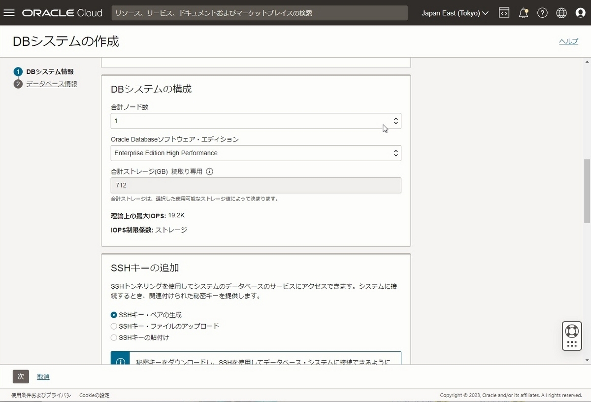591x402 pixels.
Task: Open the Oracle Assistant widget
Action: pyautogui.click(x=571, y=335)
